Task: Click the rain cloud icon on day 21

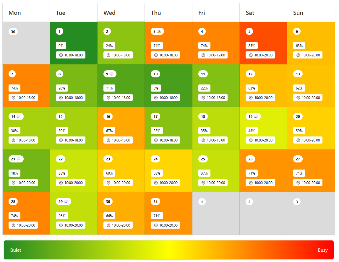Action: (19, 159)
